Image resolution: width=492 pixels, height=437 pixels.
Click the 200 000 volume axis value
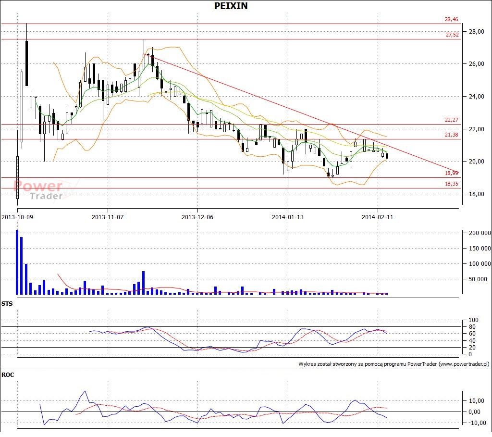point(480,233)
